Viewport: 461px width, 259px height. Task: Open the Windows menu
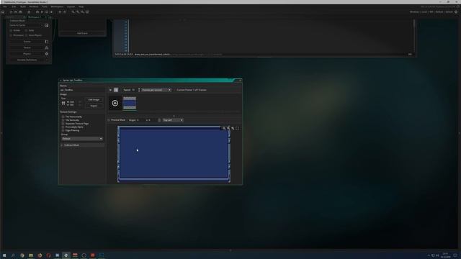[x=34, y=6]
